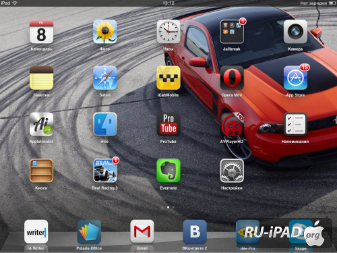337x253 pixels.
Task: Open the App Store with 15 updates
Action: pyautogui.click(x=295, y=78)
